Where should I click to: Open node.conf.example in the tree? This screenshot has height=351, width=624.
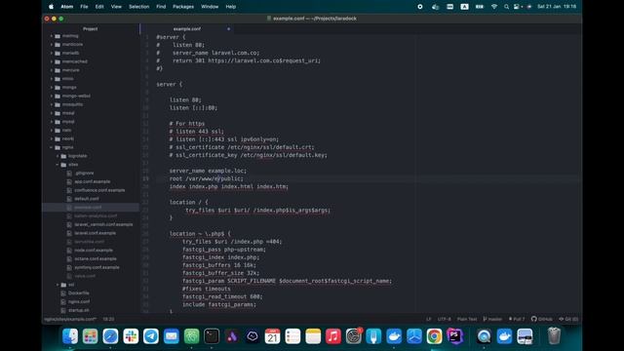point(94,251)
